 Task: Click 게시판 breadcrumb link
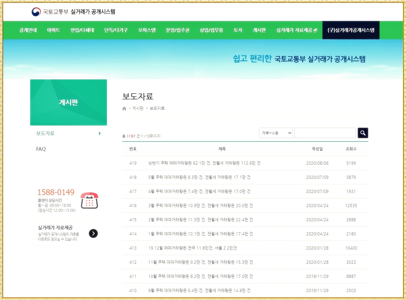pyautogui.click(x=138, y=108)
